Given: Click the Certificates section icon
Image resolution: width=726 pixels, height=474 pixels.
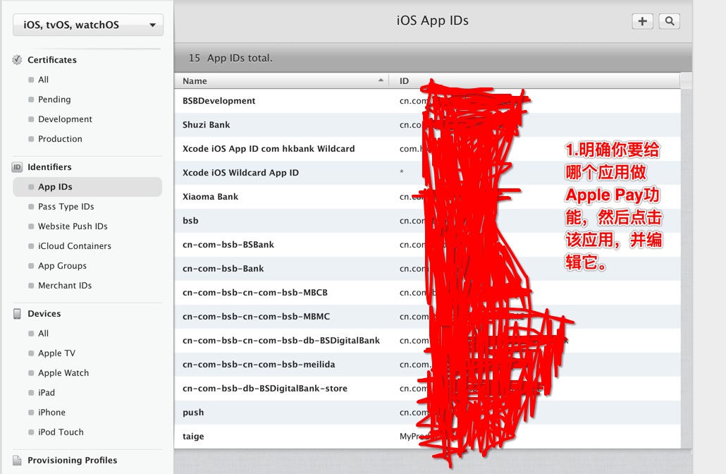Looking at the screenshot, I should tap(17, 60).
